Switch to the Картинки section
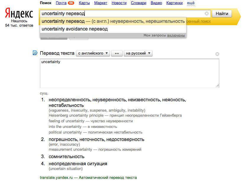 [174, 3]
